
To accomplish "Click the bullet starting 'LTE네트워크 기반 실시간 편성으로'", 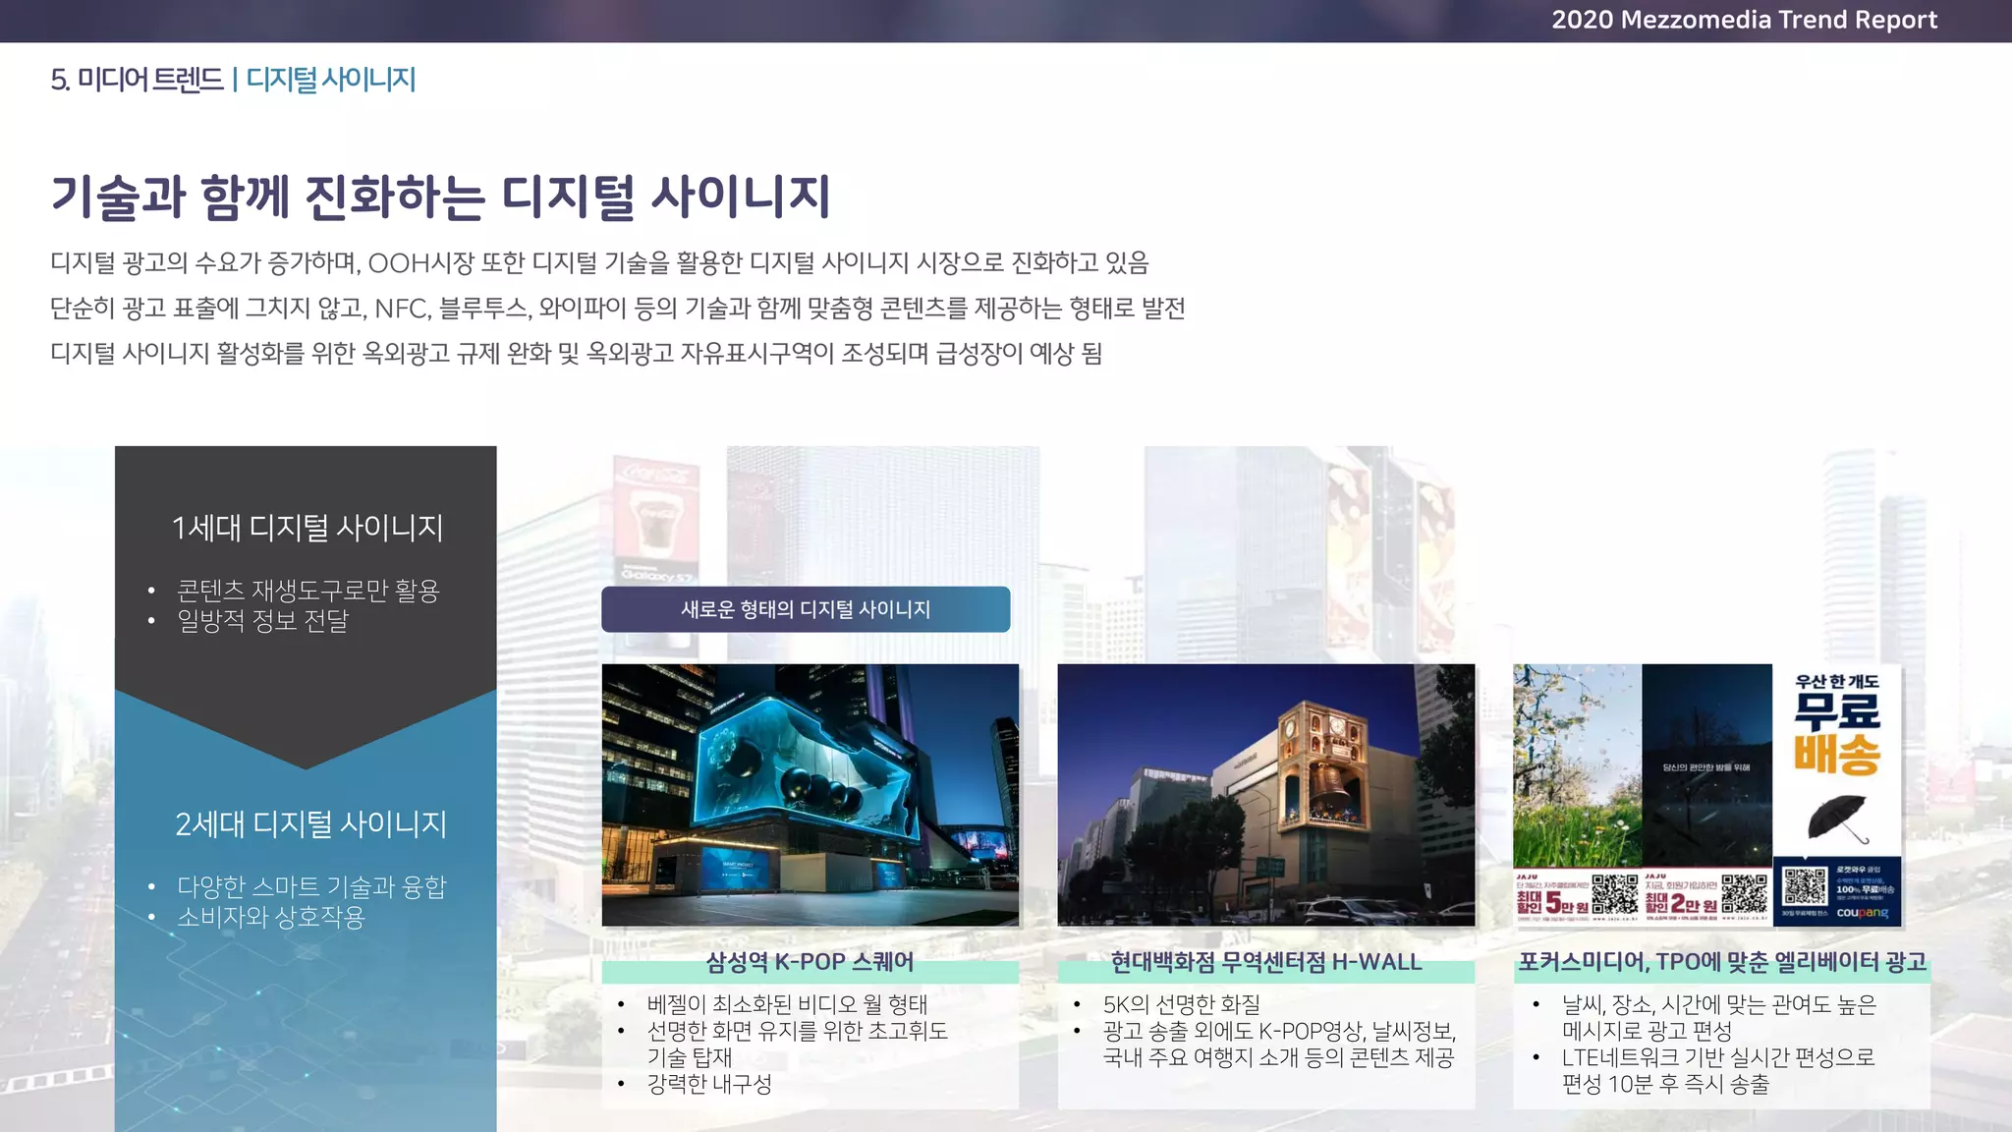I will (x=1718, y=1070).
